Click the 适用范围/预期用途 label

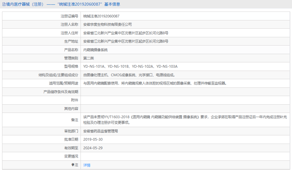63,83
